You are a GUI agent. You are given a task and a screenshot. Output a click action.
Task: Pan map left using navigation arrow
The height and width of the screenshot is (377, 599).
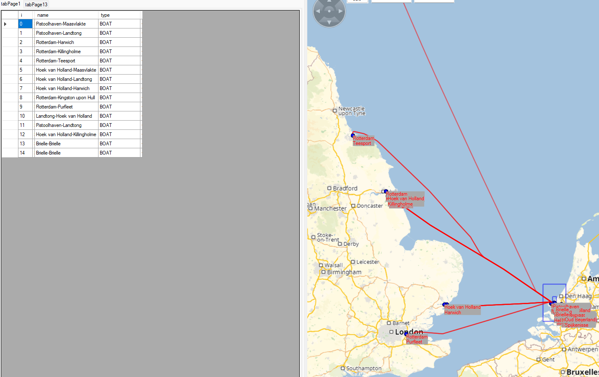[x=318, y=11]
